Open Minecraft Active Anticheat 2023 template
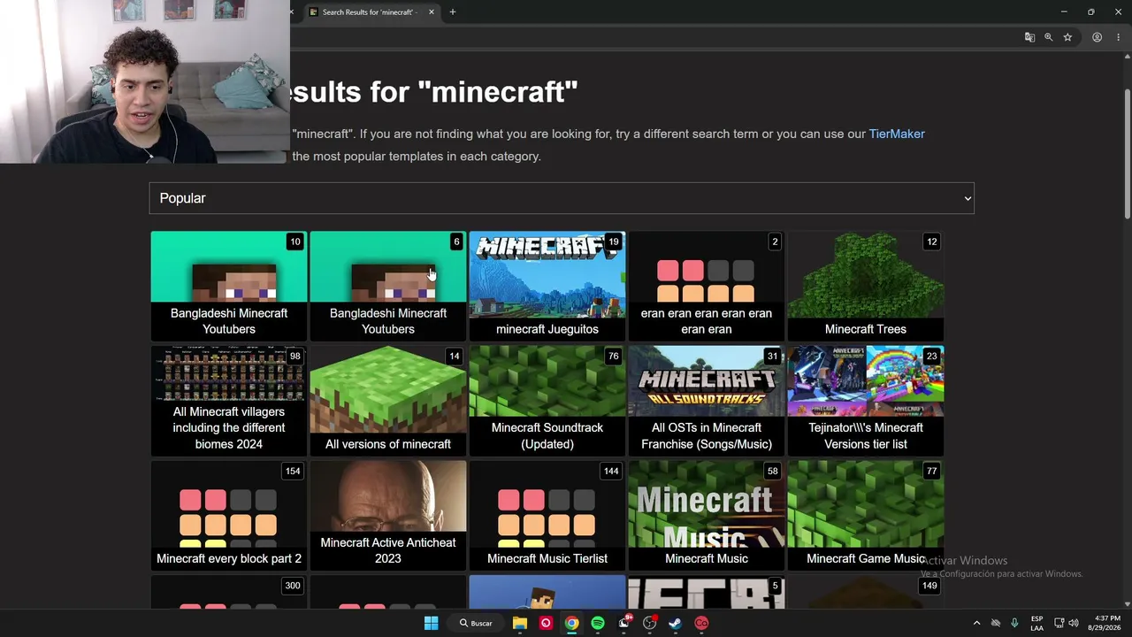 (388, 515)
